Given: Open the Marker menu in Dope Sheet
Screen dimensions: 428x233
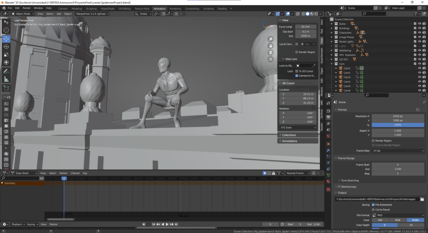Looking at the screenshot, I should coord(64,173).
